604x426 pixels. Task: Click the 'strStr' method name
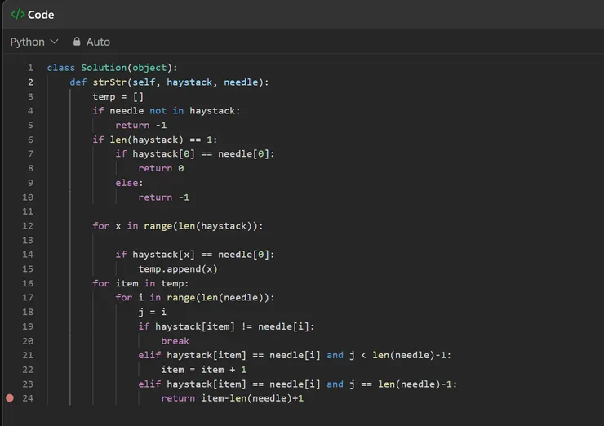(x=109, y=82)
